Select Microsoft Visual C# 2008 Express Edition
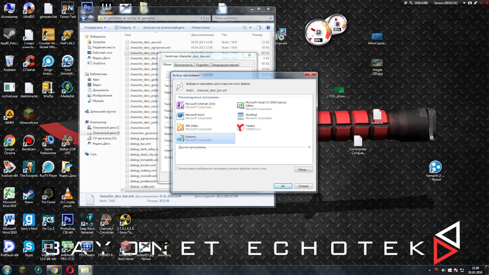Screen dimensions: 489x275 coord(266,106)
